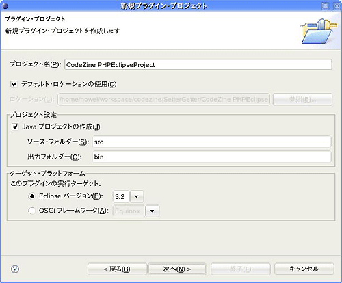Click the Equinox framework combo field
The image size is (342, 283).
(129, 211)
